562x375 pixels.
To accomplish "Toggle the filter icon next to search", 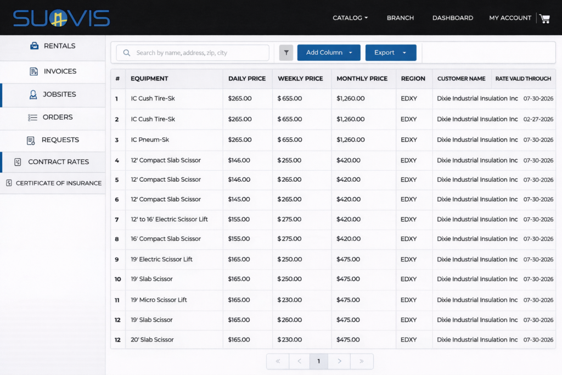I will click(285, 52).
